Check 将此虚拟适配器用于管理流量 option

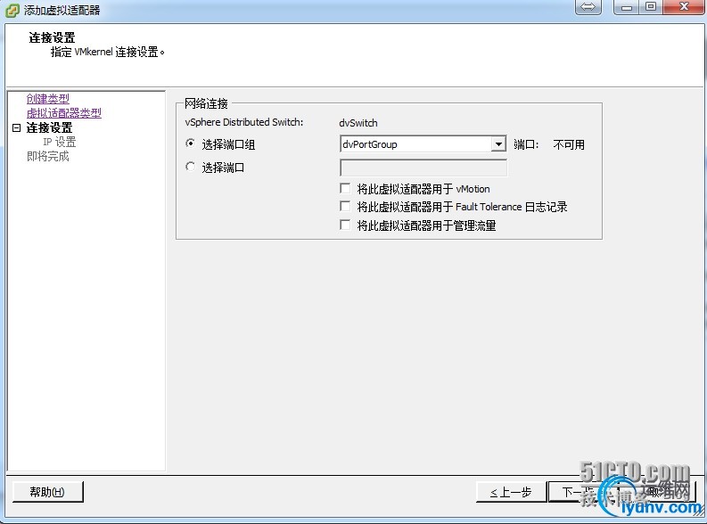point(345,225)
